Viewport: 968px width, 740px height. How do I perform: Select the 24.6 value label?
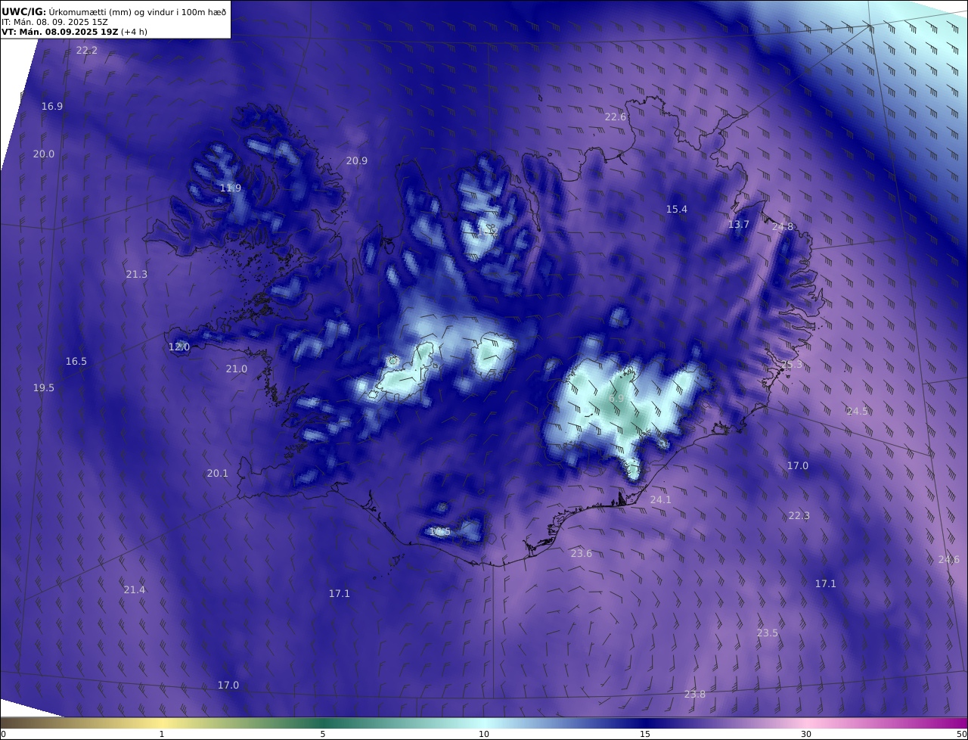click(949, 560)
